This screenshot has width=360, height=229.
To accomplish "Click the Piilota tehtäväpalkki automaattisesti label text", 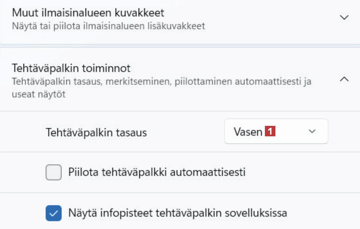I will click(157, 172).
